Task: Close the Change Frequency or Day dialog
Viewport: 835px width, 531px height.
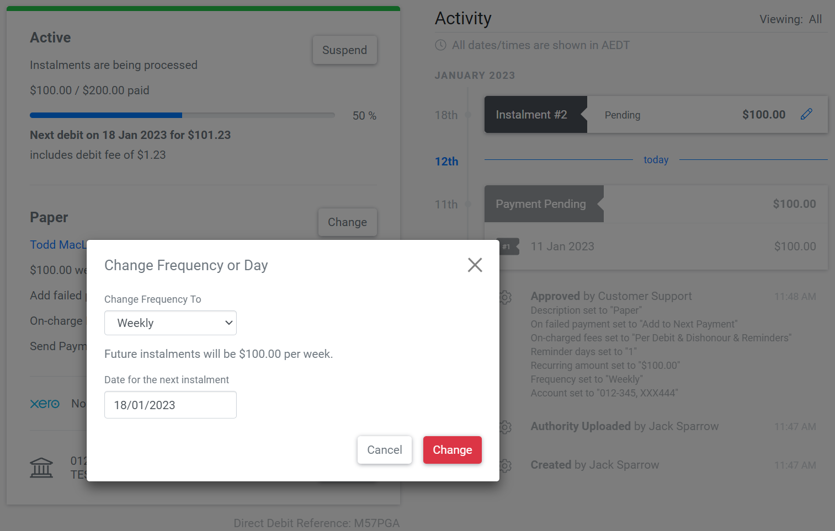Action: (x=475, y=265)
